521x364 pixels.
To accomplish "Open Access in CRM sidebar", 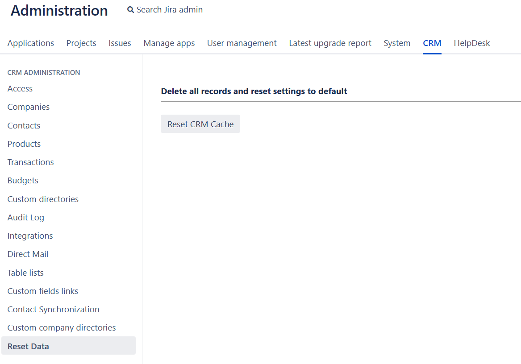I will pos(20,89).
